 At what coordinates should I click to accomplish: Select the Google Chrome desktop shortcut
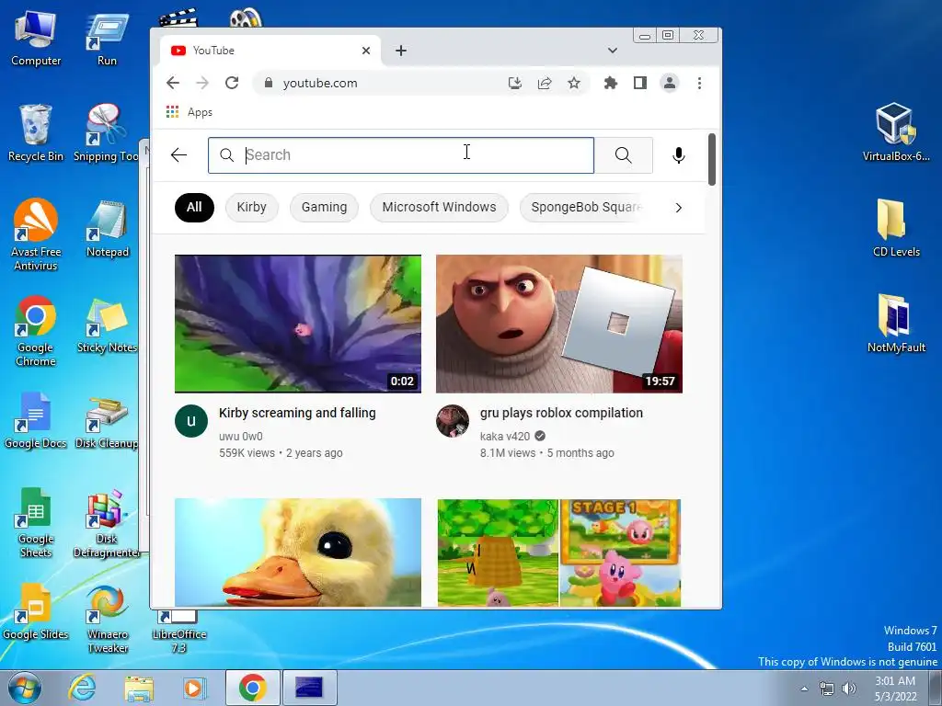[36, 331]
